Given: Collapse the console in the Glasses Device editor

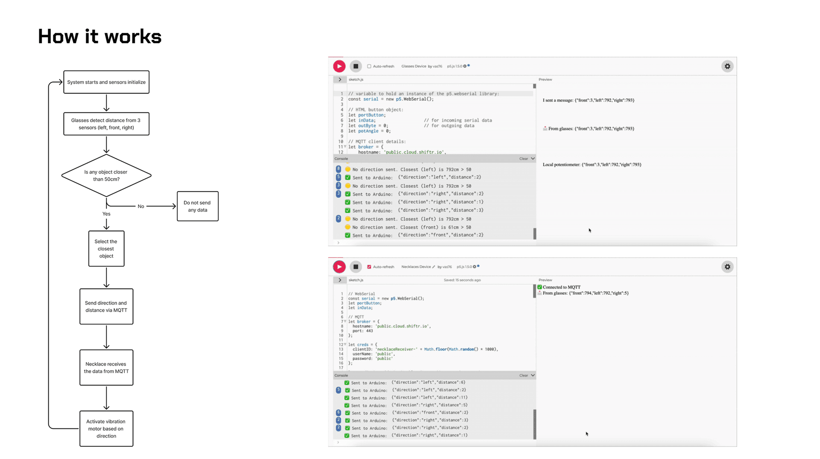Looking at the screenshot, I should (533, 159).
